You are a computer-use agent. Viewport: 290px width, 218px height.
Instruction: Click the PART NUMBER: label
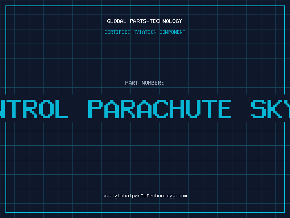[145, 83]
